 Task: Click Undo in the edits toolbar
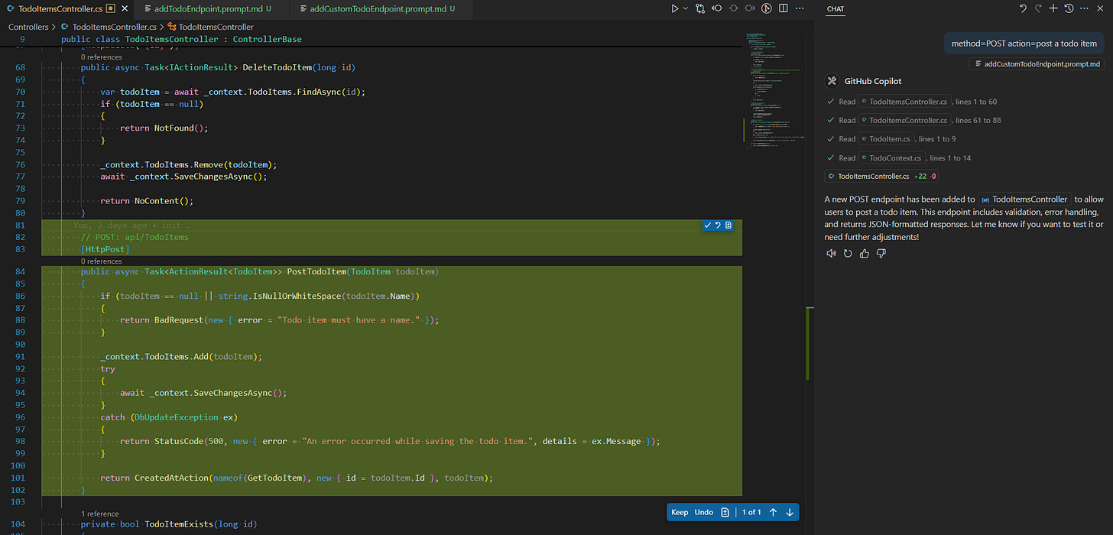pyautogui.click(x=704, y=512)
